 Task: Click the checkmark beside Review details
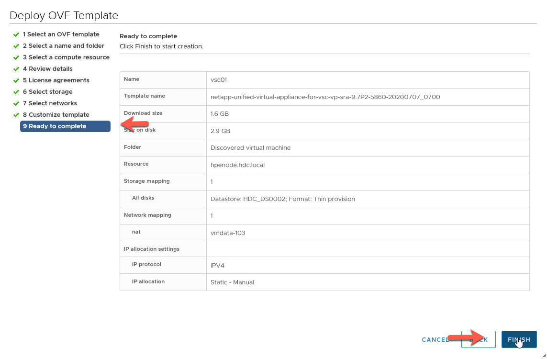tap(16, 69)
